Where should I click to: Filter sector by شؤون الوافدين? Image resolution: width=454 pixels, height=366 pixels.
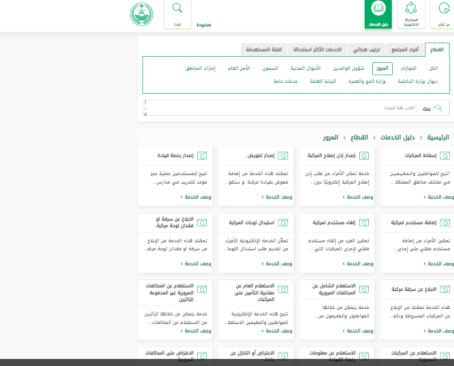(x=348, y=68)
